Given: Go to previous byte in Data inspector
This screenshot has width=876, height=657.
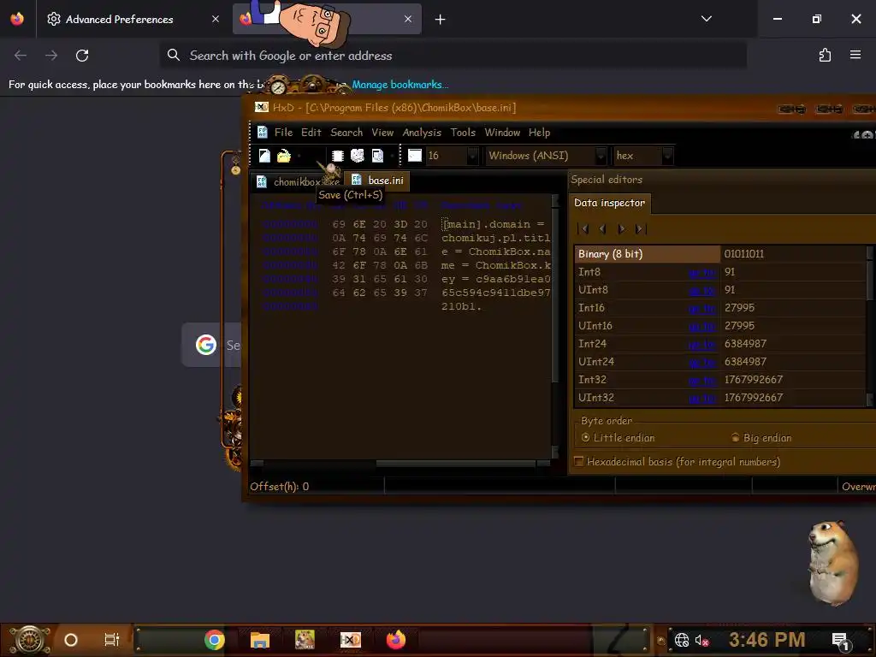Looking at the screenshot, I should point(602,228).
